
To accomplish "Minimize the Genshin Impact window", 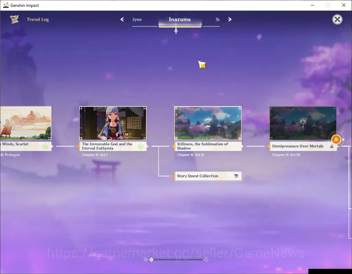I will 313,5.
